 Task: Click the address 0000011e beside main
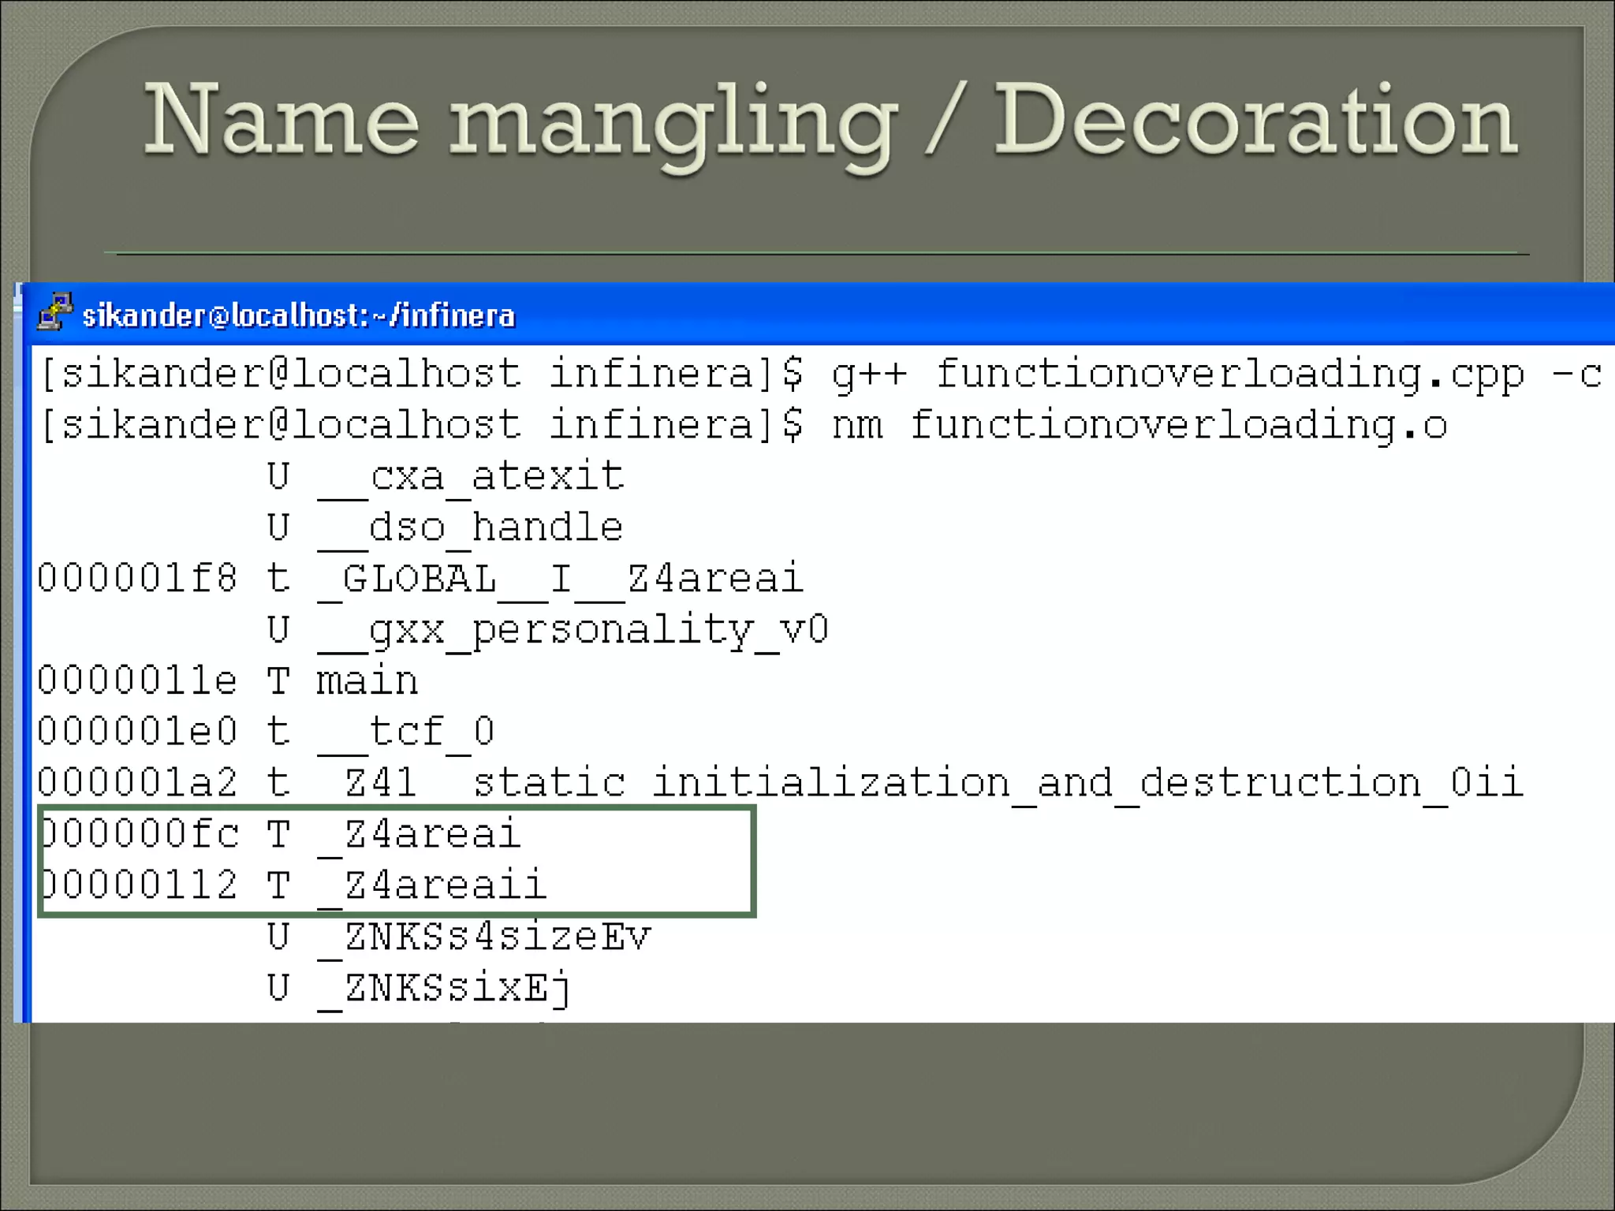tap(136, 681)
